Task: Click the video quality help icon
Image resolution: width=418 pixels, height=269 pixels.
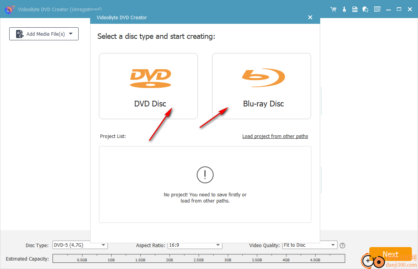Action: pyautogui.click(x=342, y=246)
